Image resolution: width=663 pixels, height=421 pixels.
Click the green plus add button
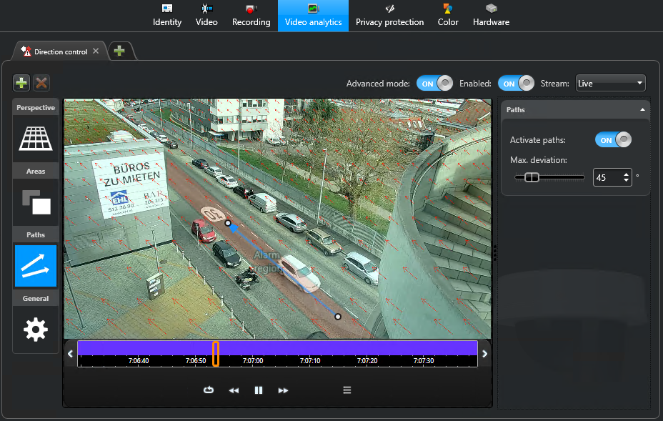pyautogui.click(x=21, y=83)
